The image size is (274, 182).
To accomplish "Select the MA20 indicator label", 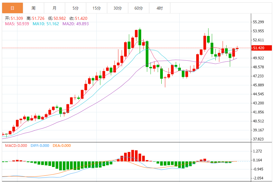I will (75, 24).
